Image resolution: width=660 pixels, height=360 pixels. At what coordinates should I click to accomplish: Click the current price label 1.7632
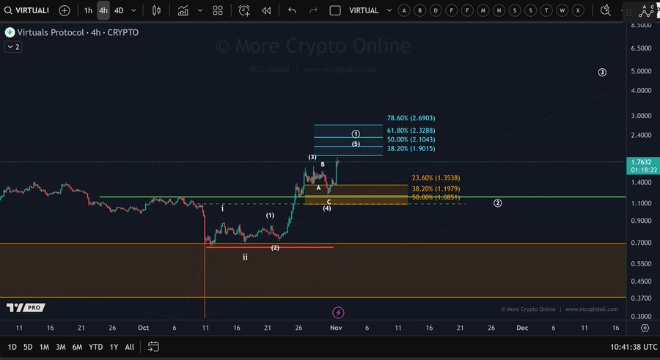(641, 162)
